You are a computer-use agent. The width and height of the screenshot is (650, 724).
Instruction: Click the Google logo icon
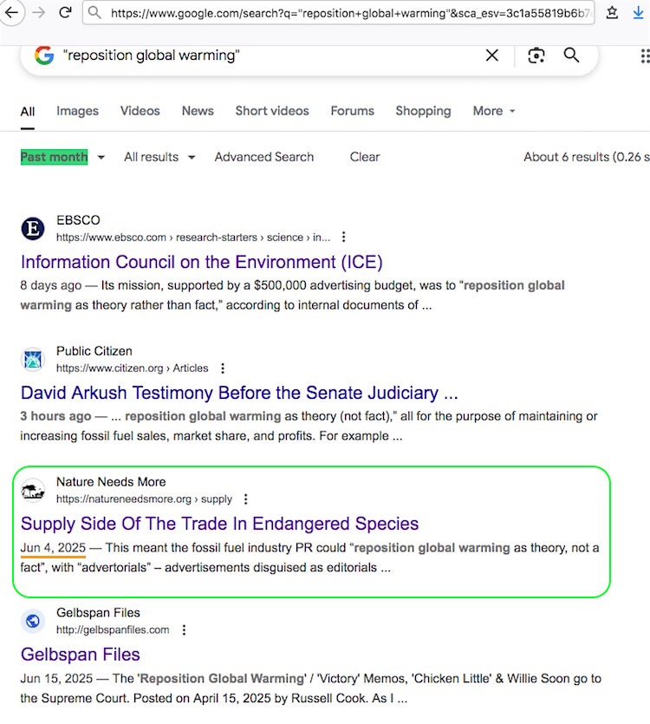pos(44,55)
